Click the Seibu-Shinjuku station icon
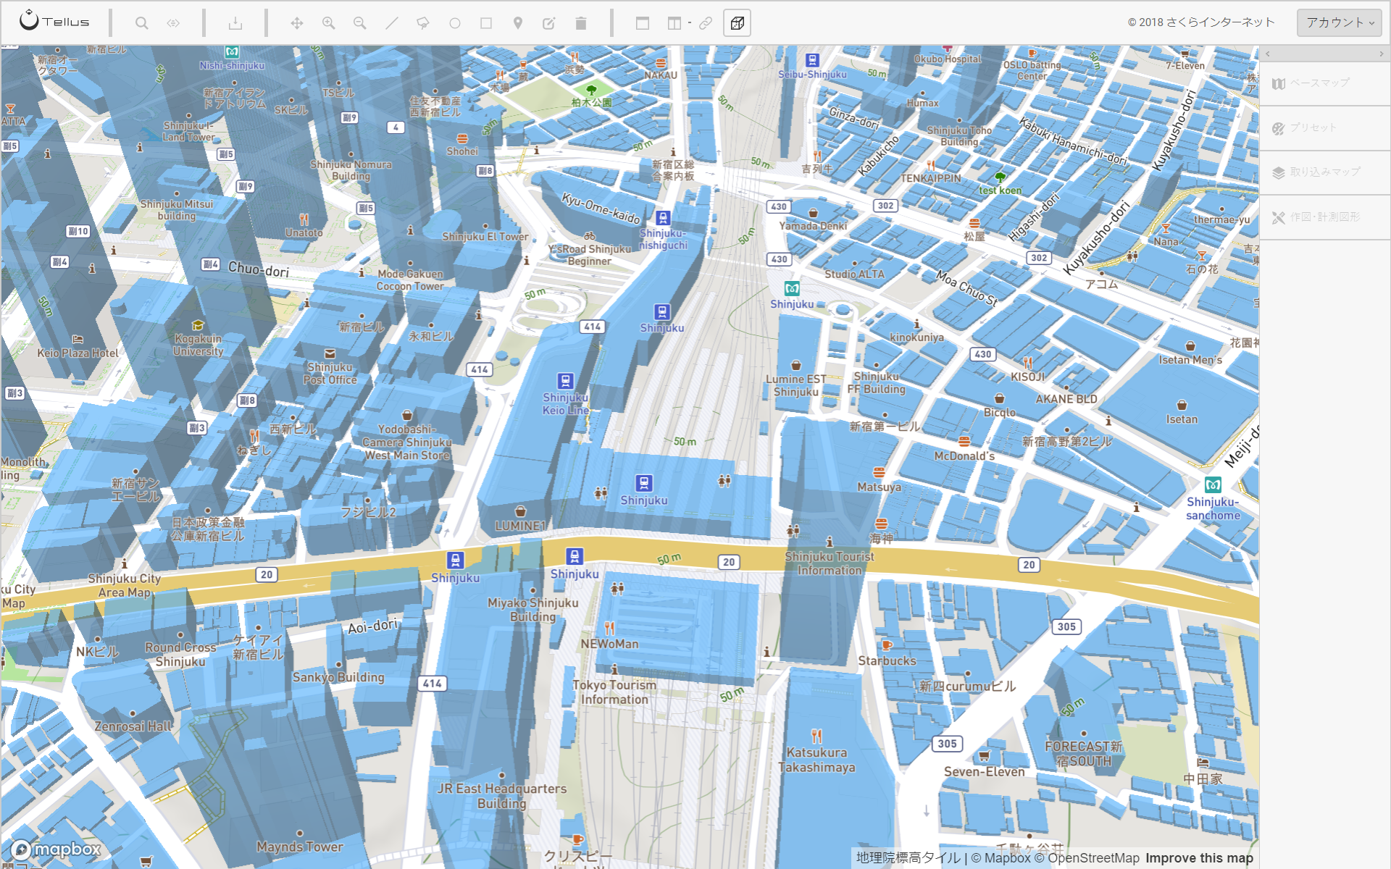This screenshot has height=869, width=1391. [812, 60]
